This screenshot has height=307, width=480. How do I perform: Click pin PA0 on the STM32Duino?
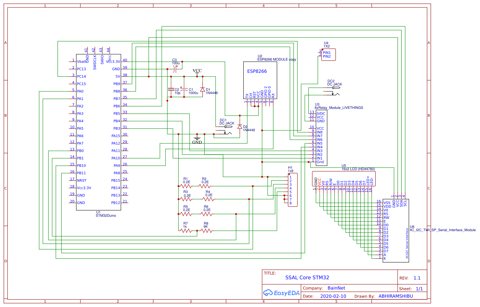point(80,90)
